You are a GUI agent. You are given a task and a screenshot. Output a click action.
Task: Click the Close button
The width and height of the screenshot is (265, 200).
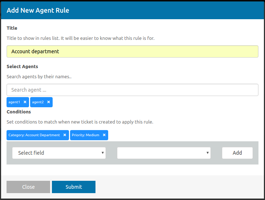click(28, 187)
